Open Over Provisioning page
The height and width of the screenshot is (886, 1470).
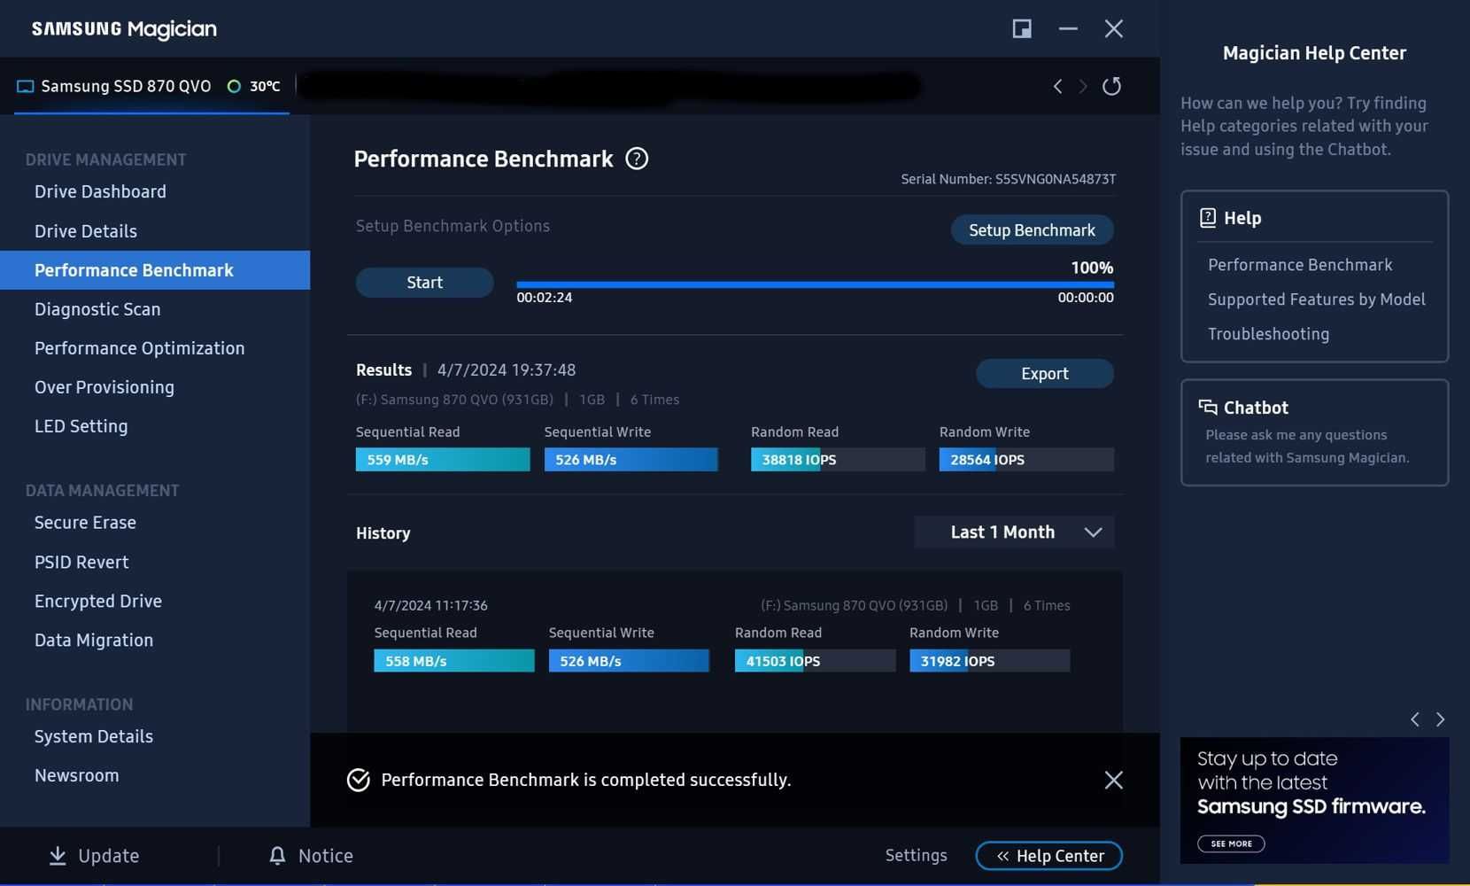coord(104,387)
